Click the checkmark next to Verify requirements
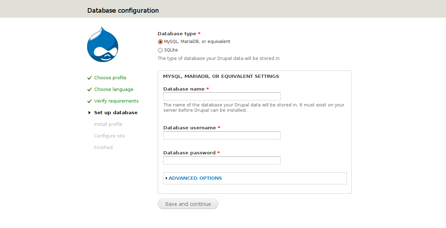Image resolution: width=446 pixels, height=228 pixels. (x=90, y=101)
